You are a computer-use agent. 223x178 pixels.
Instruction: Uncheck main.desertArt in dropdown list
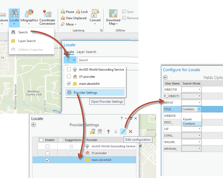(69, 83)
